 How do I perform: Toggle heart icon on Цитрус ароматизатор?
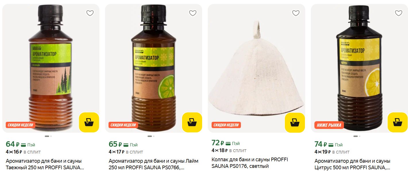[x=399, y=13]
